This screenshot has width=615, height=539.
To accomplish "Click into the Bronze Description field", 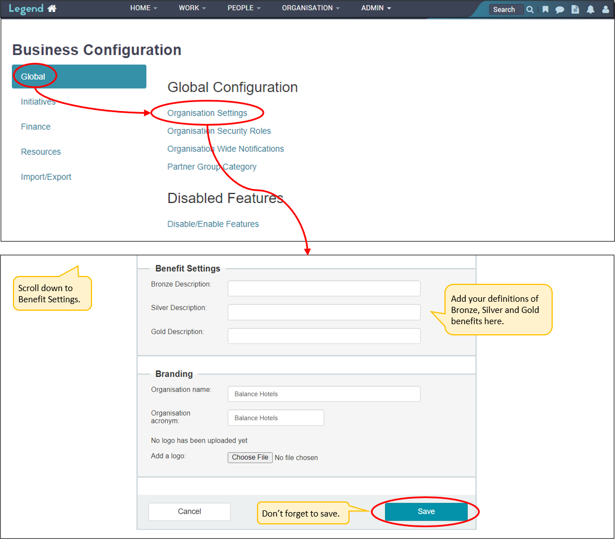I will pyautogui.click(x=324, y=289).
